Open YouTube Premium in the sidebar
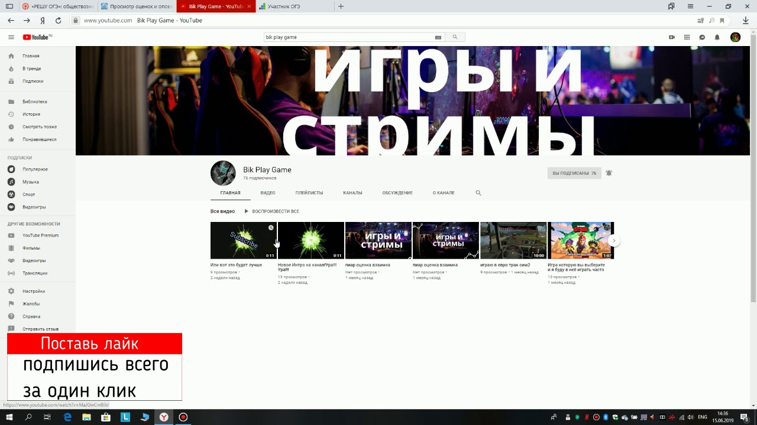The height and width of the screenshot is (425, 757). click(38, 236)
